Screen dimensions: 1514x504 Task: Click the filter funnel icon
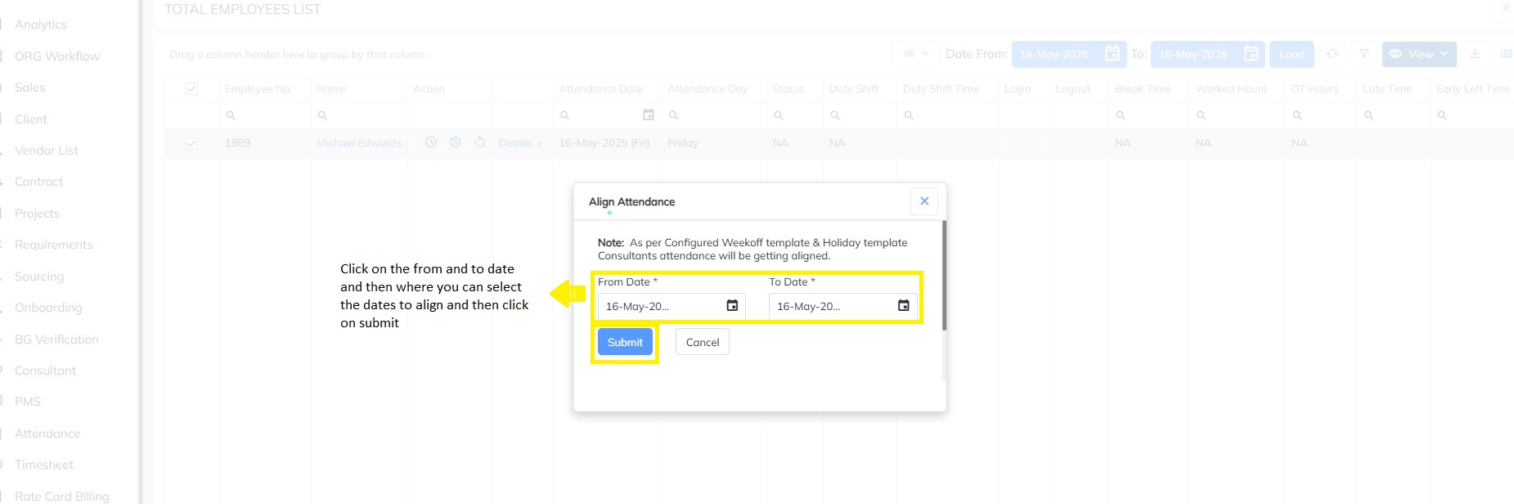(x=1363, y=54)
